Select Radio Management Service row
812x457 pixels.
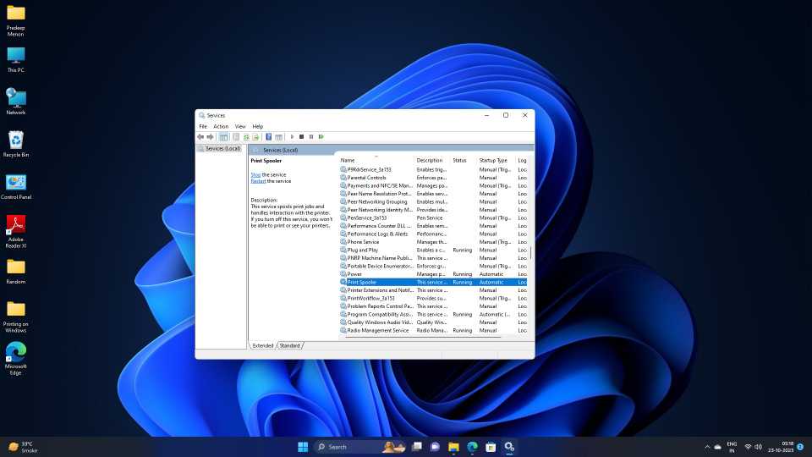pyautogui.click(x=433, y=331)
